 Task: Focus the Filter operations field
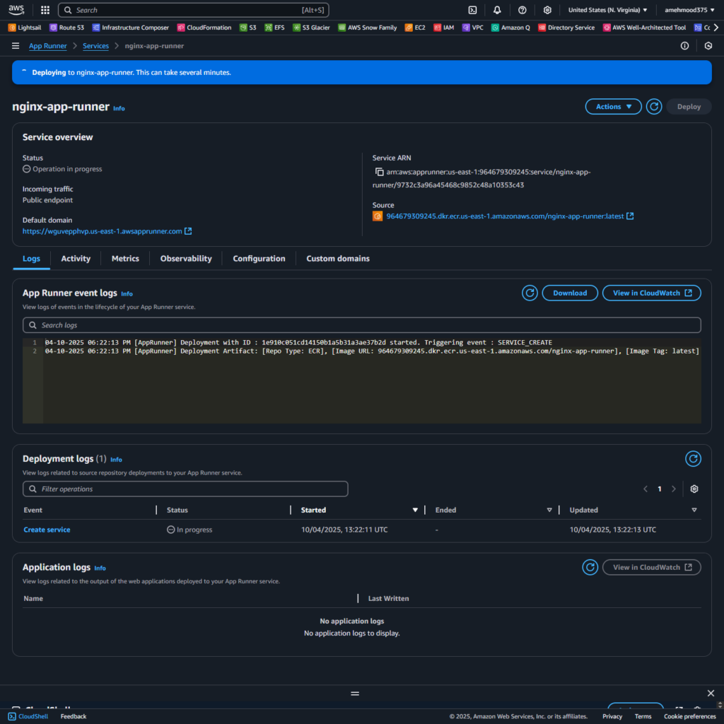tap(185, 489)
